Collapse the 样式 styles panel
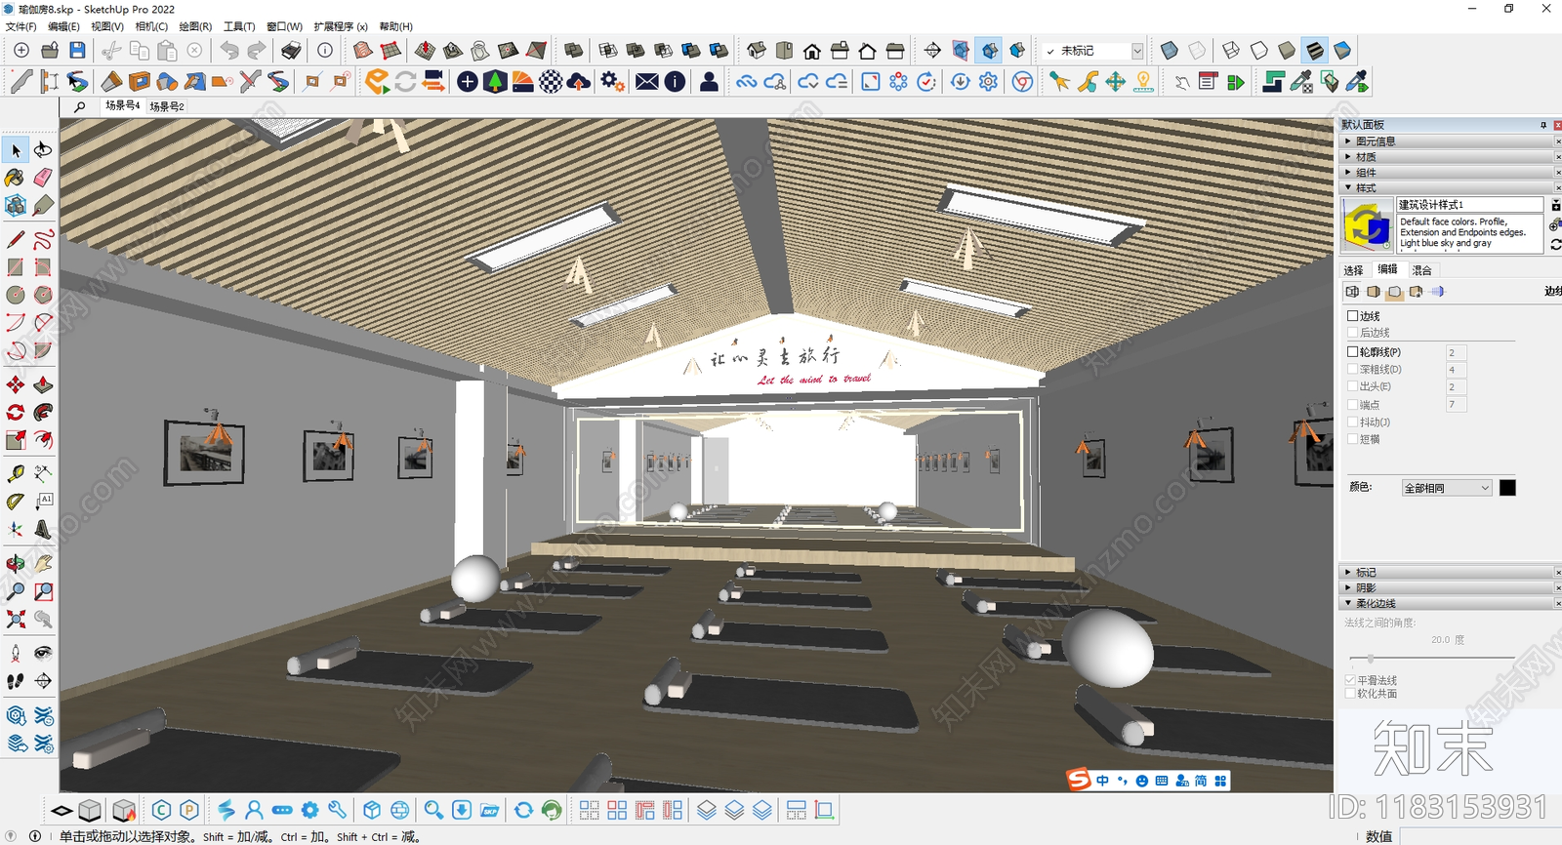The width and height of the screenshot is (1562, 845). tap(1449, 188)
